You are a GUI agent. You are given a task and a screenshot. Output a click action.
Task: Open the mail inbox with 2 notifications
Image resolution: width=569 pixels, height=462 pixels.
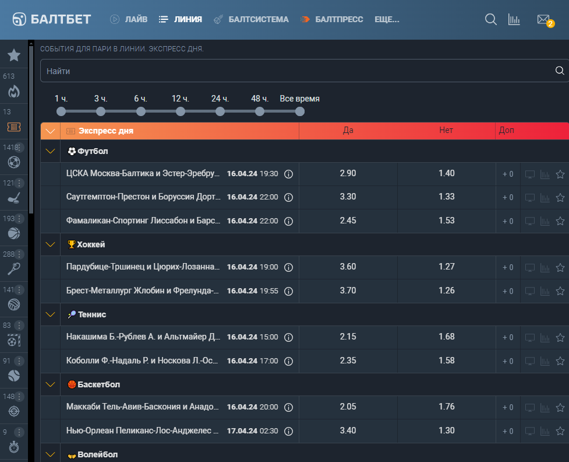(x=545, y=20)
